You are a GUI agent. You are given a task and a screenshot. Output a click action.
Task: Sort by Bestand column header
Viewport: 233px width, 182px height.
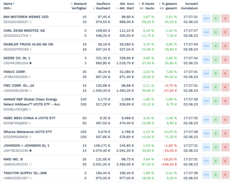[x=80, y=4]
